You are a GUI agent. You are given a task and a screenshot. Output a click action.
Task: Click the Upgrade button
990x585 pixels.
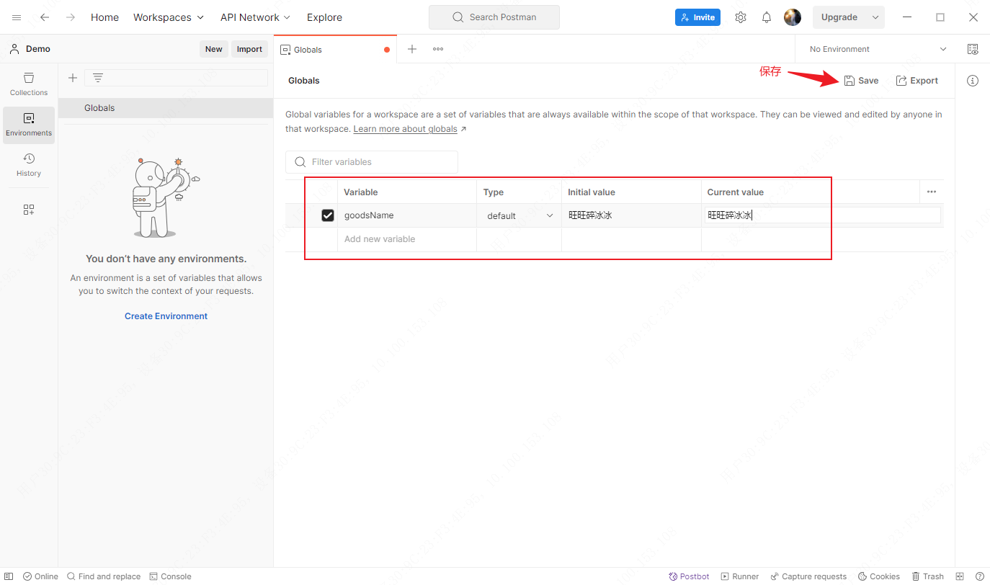pos(839,17)
